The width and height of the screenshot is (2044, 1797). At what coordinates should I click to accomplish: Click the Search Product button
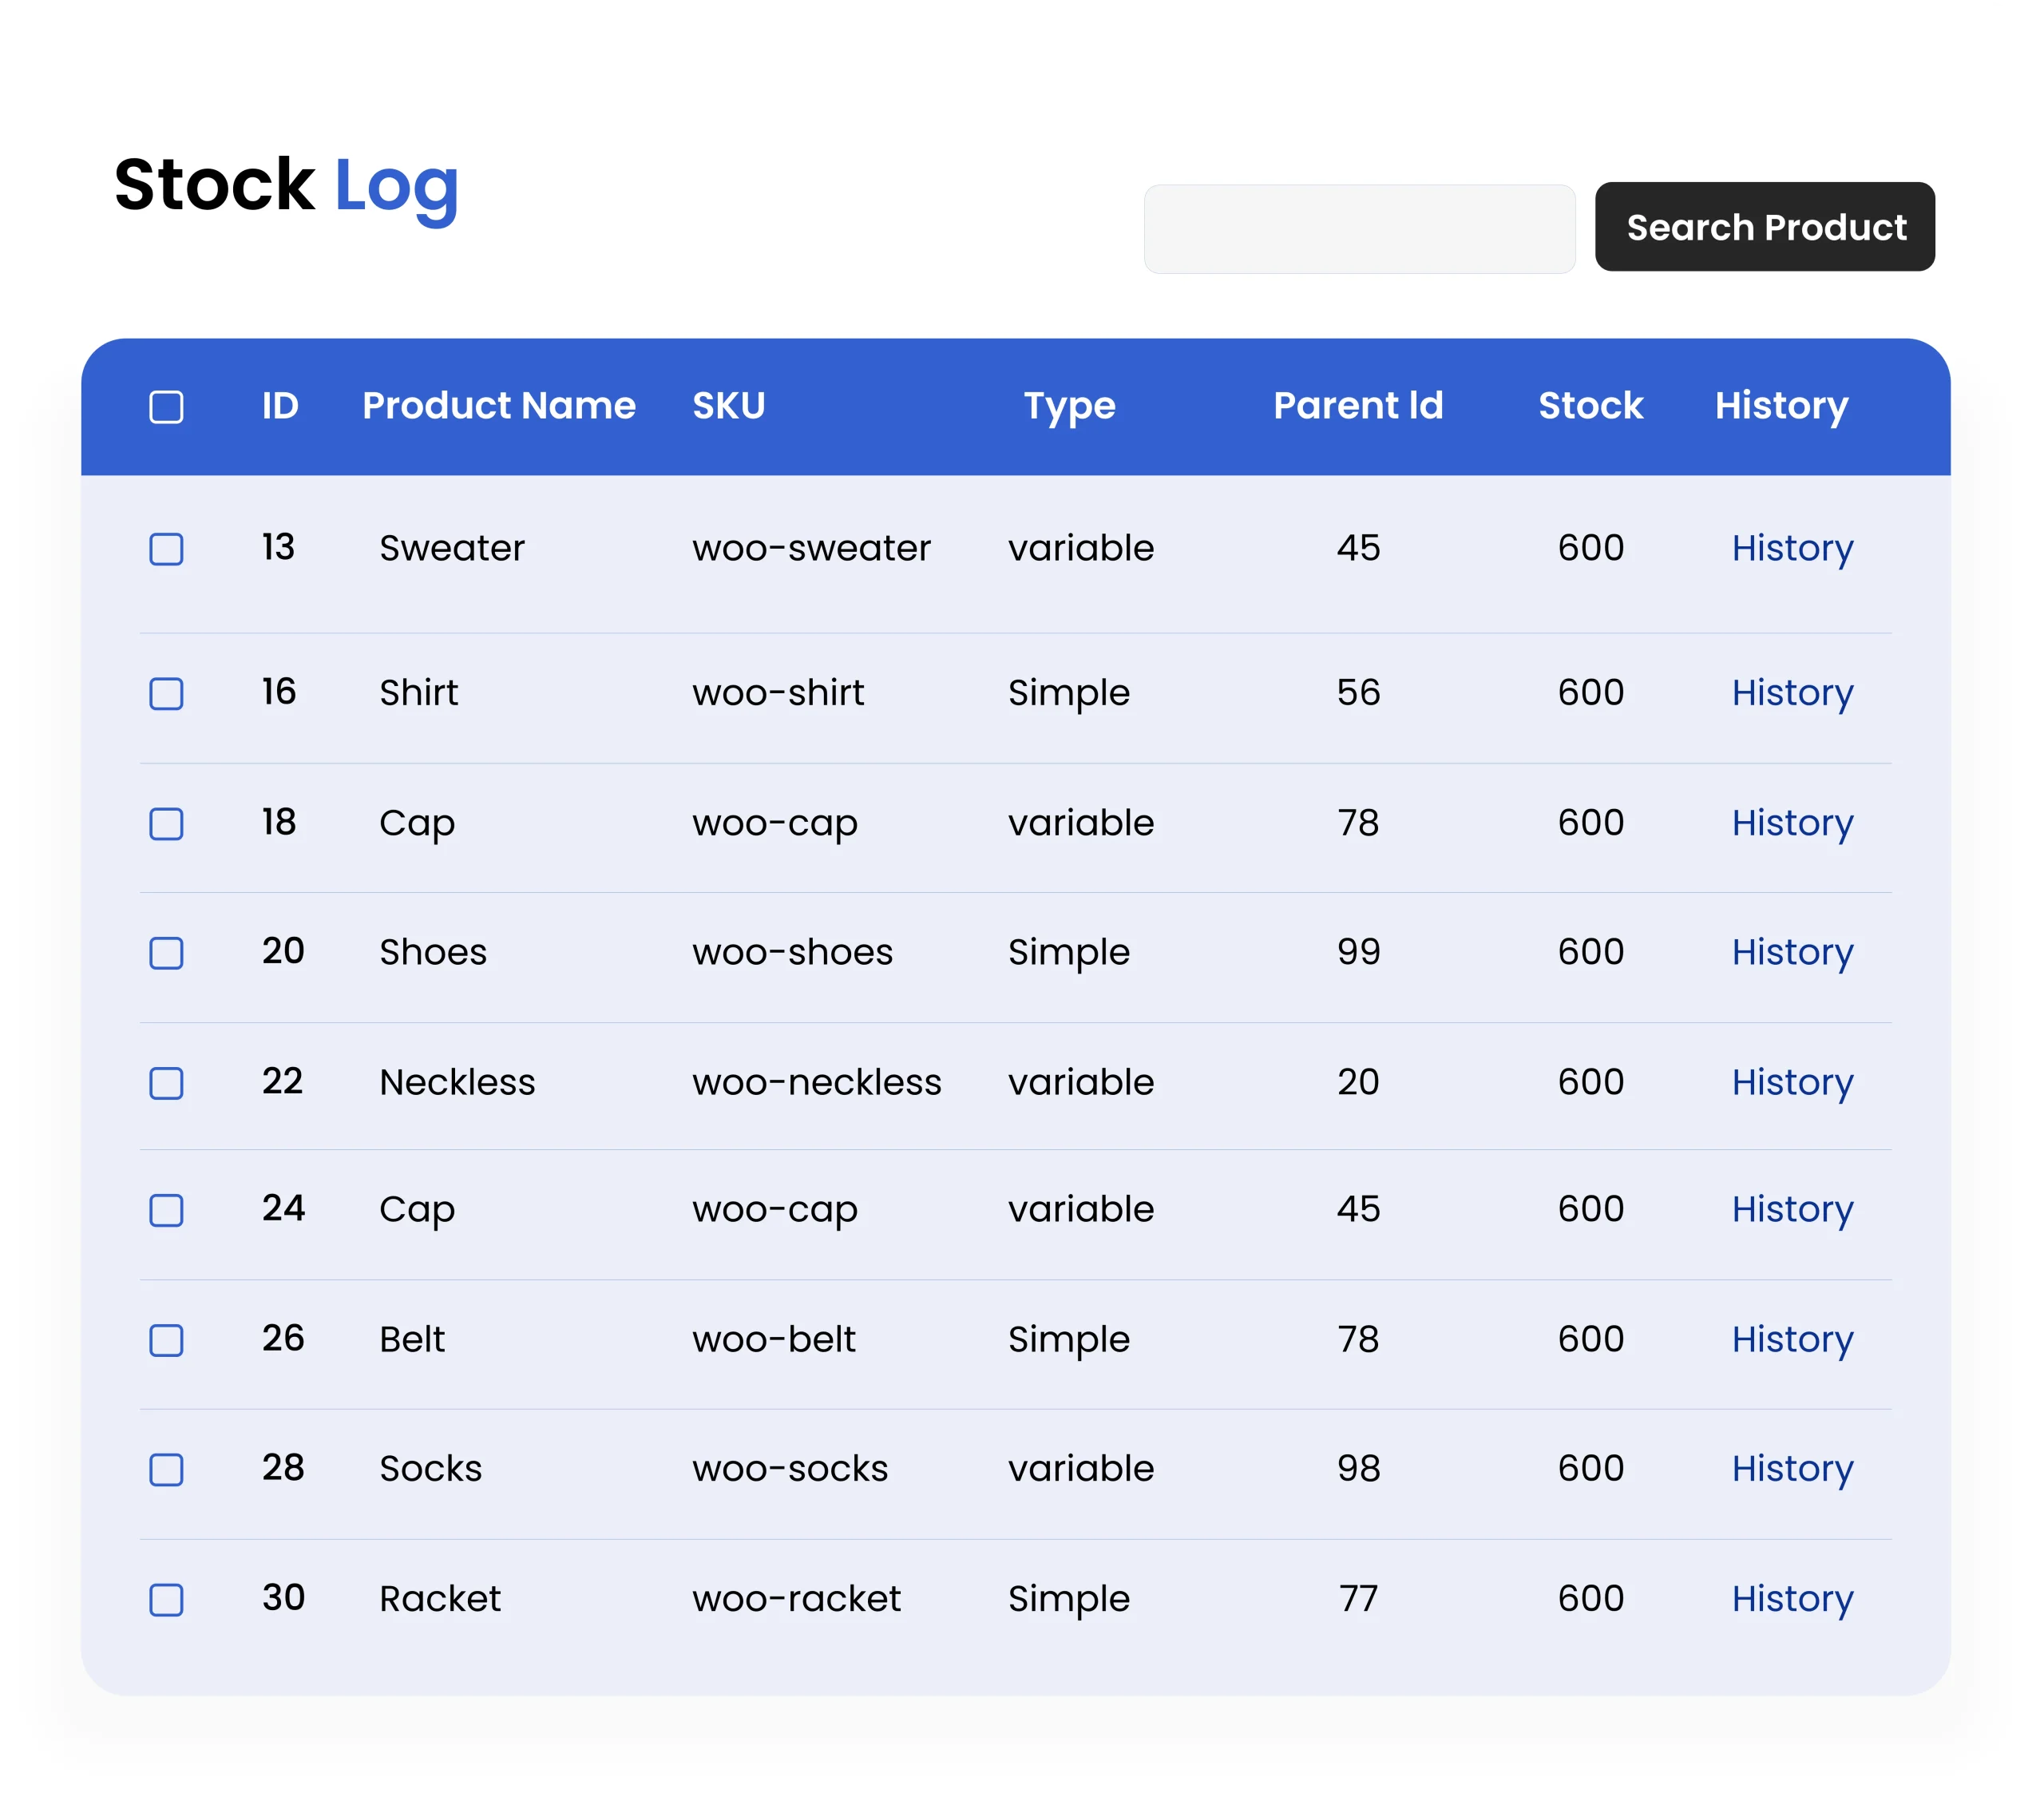click(1764, 226)
